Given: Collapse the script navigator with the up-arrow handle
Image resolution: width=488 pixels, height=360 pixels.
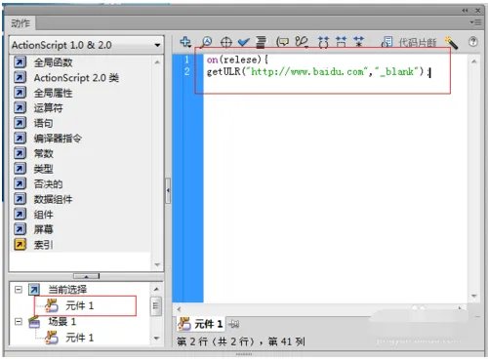Looking at the screenshot, I should (x=86, y=276).
